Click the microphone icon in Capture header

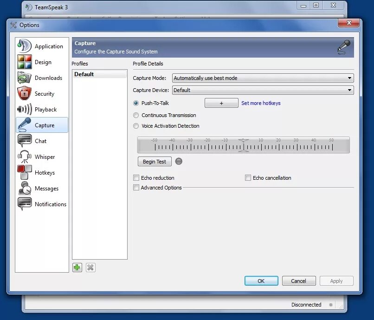(x=344, y=47)
